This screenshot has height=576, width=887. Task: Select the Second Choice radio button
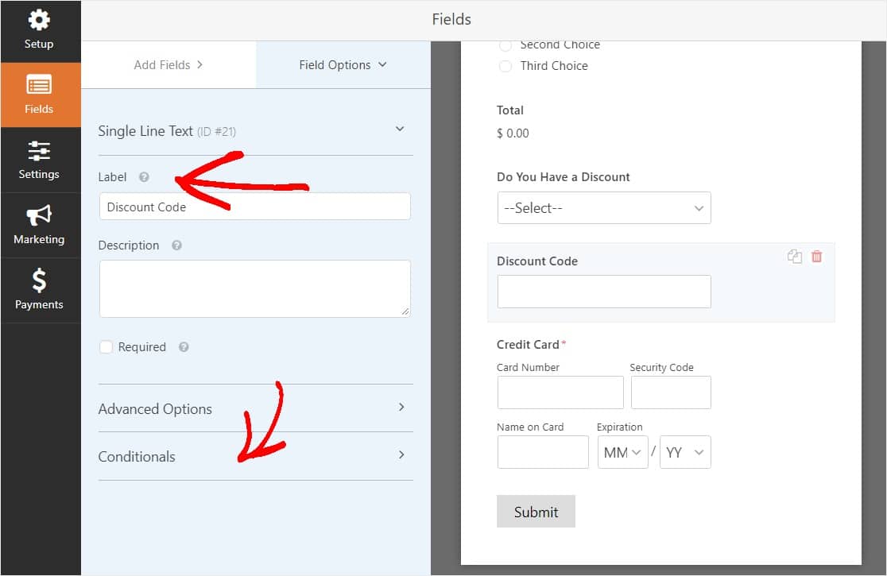click(505, 46)
